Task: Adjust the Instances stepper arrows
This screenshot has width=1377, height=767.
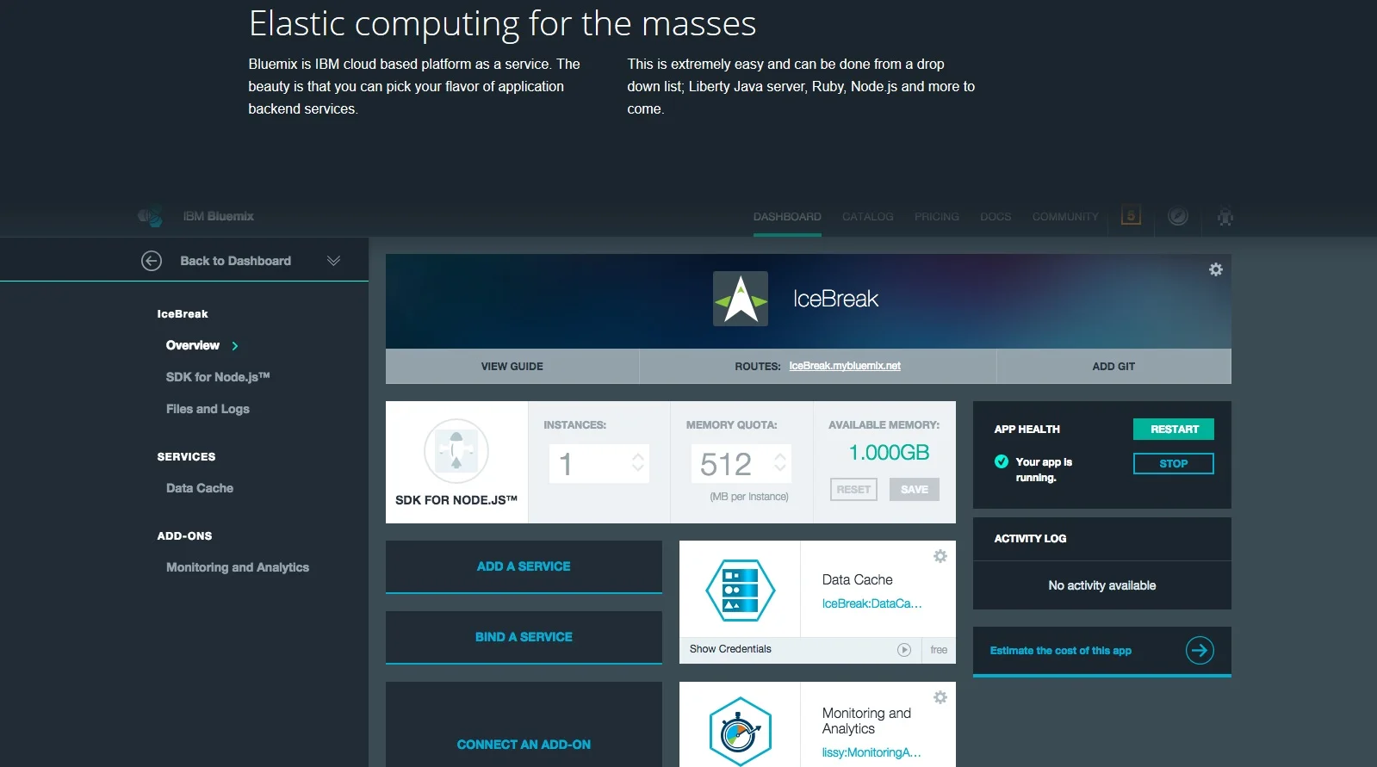Action: tap(638, 463)
